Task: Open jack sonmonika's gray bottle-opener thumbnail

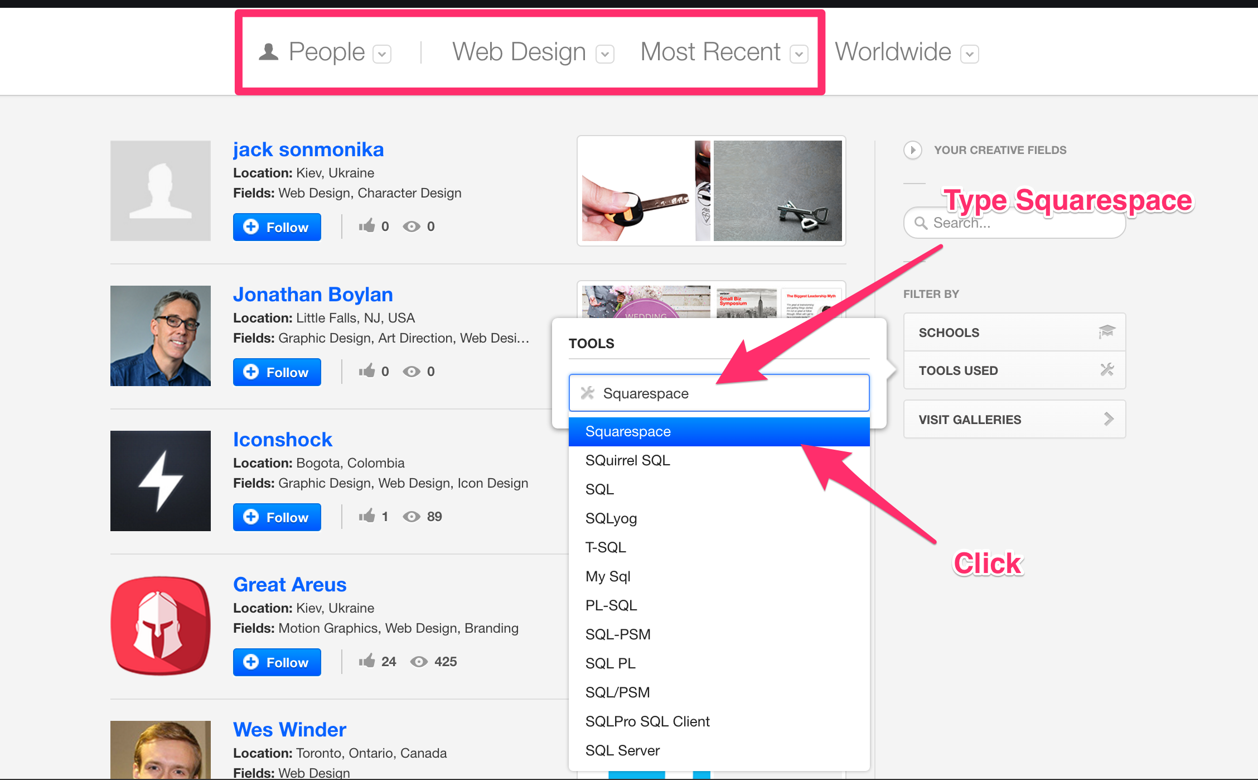Action: point(778,191)
